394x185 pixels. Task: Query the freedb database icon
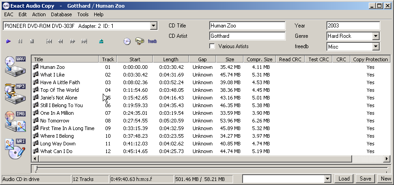(152, 41)
